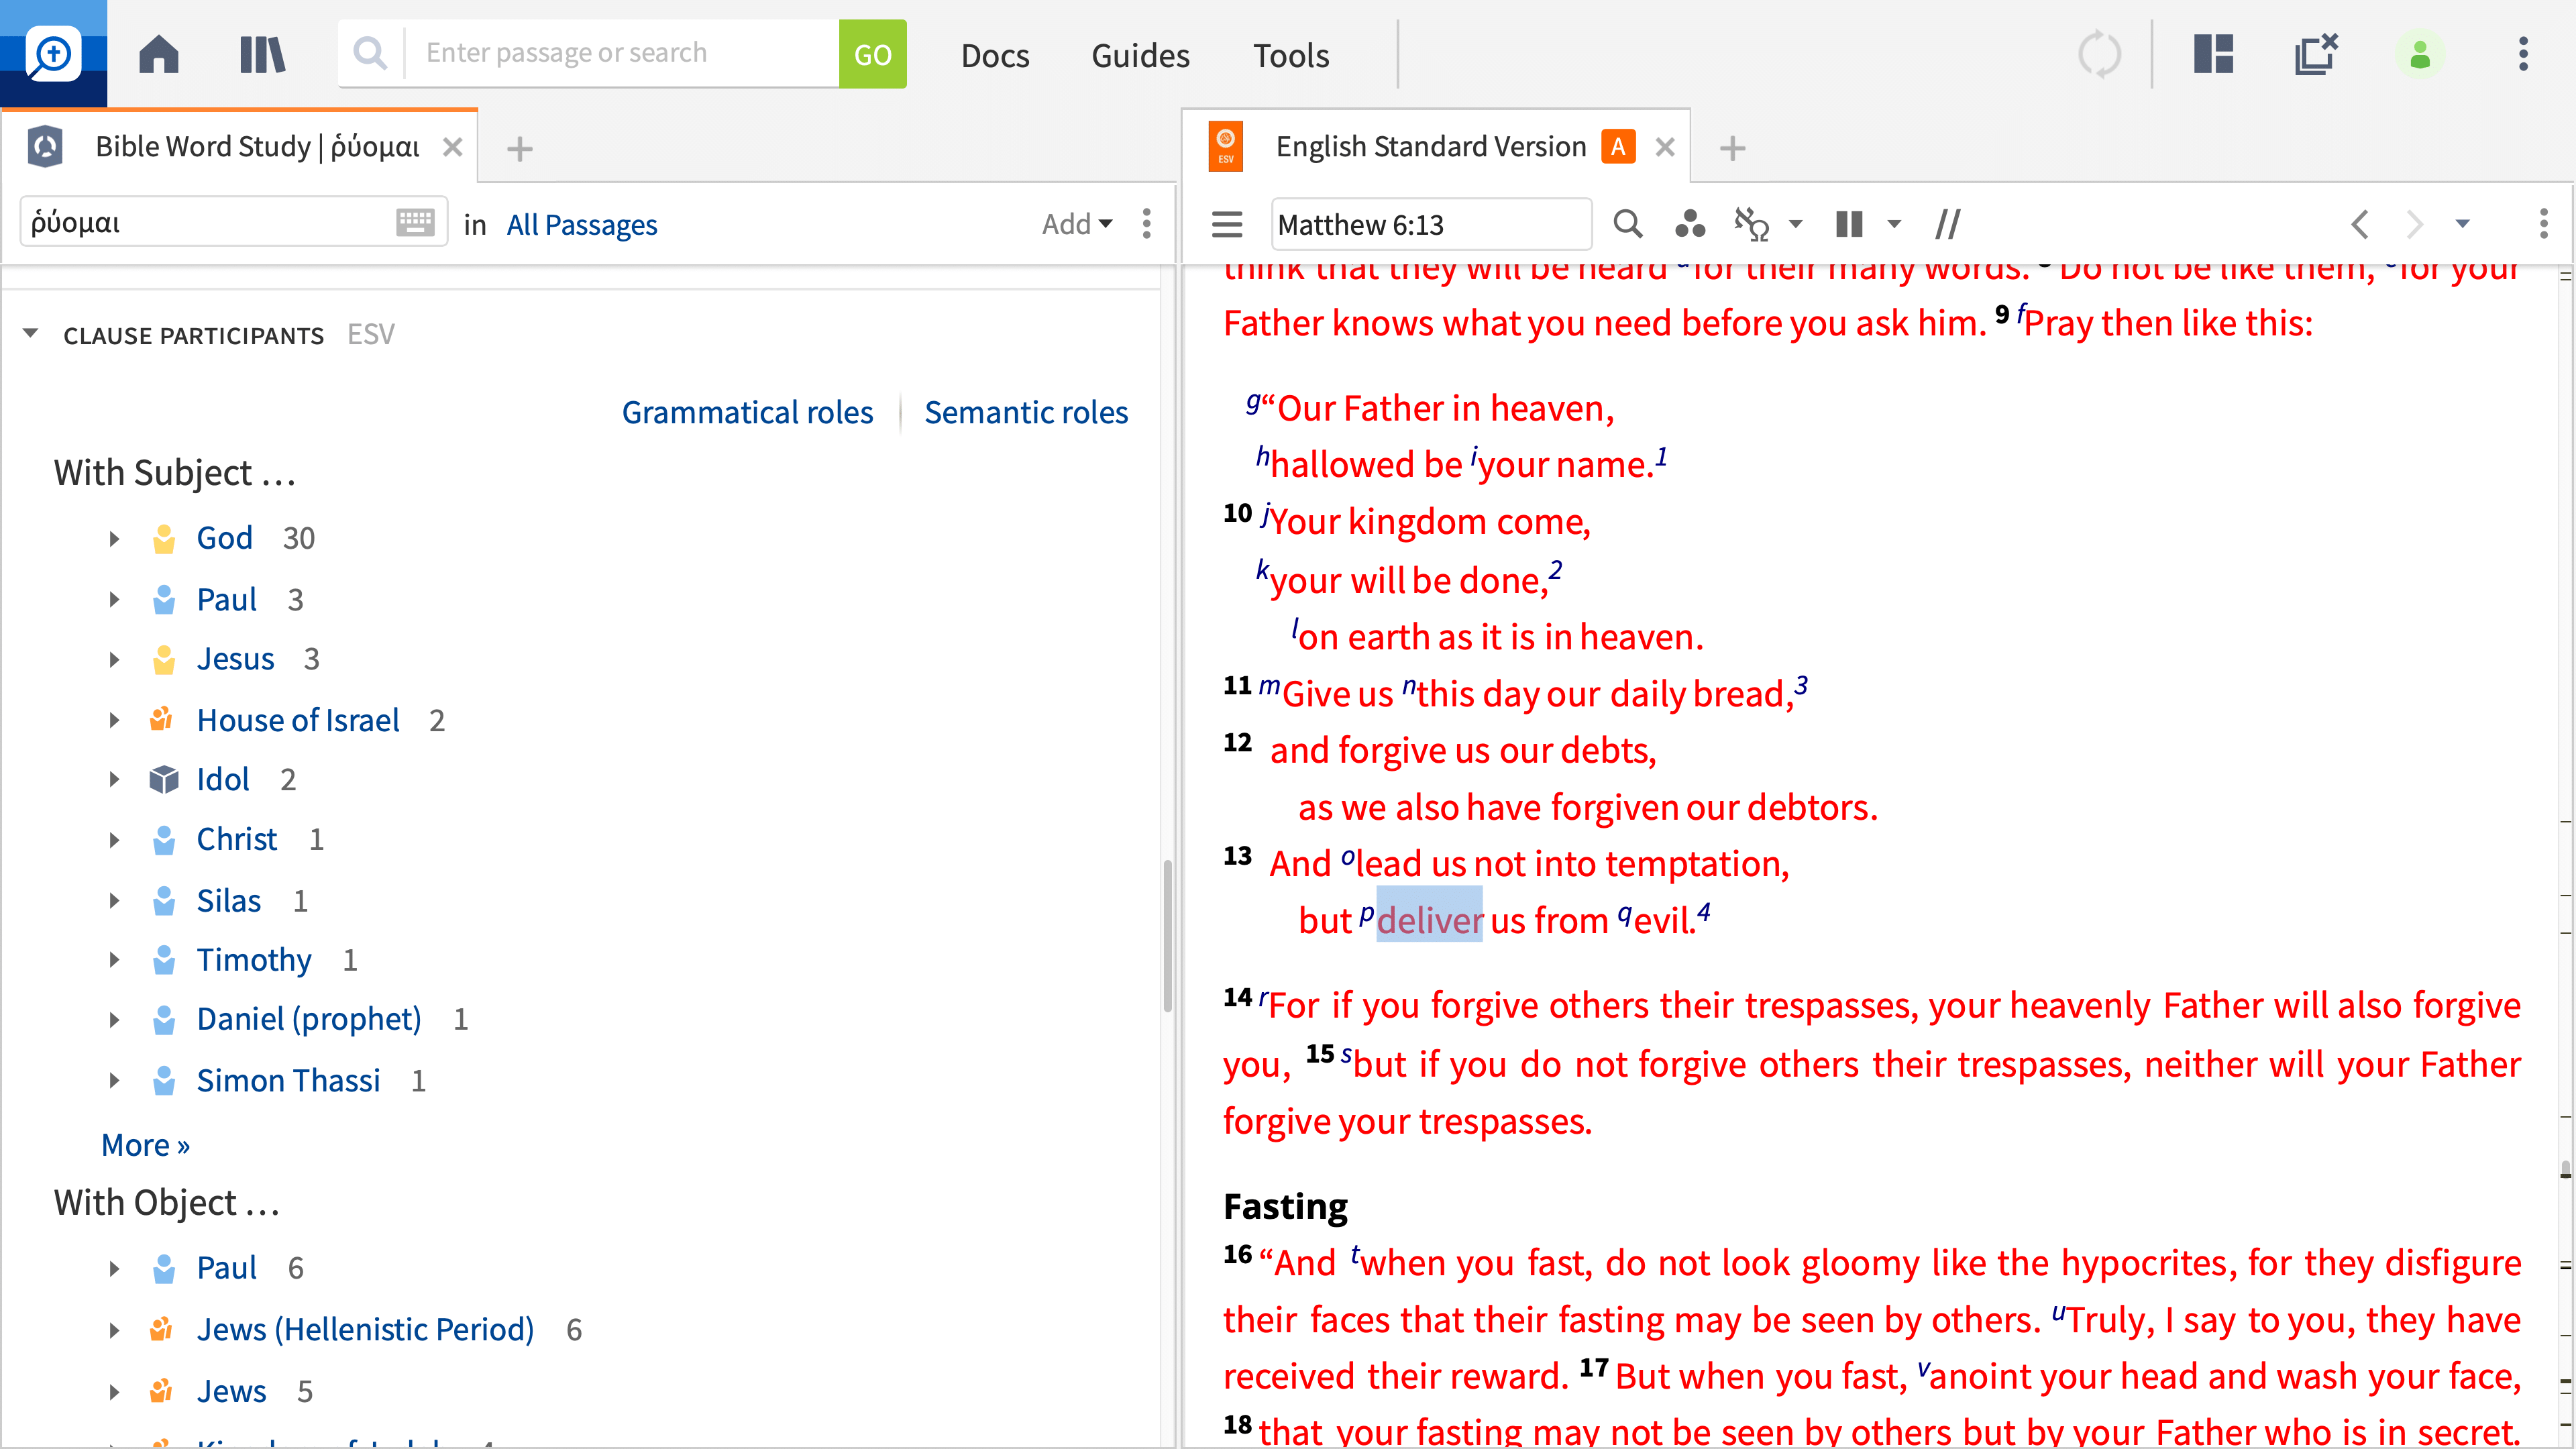
Task: Expand the God subject entry
Action: 114,539
